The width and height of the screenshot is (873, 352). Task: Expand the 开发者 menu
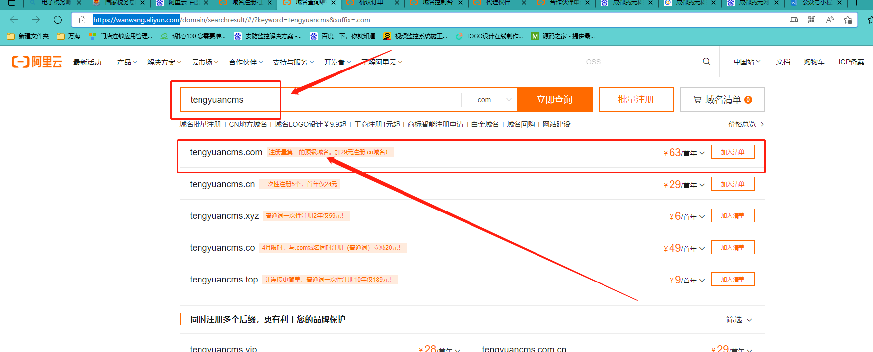(337, 62)
